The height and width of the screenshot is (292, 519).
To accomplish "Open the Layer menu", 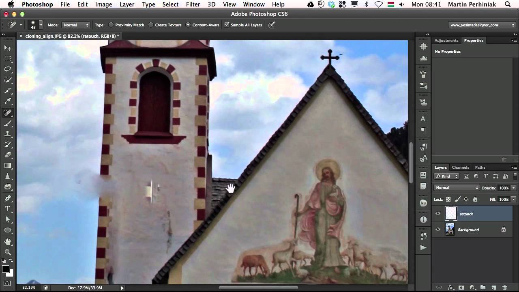I will pos(127,4).
